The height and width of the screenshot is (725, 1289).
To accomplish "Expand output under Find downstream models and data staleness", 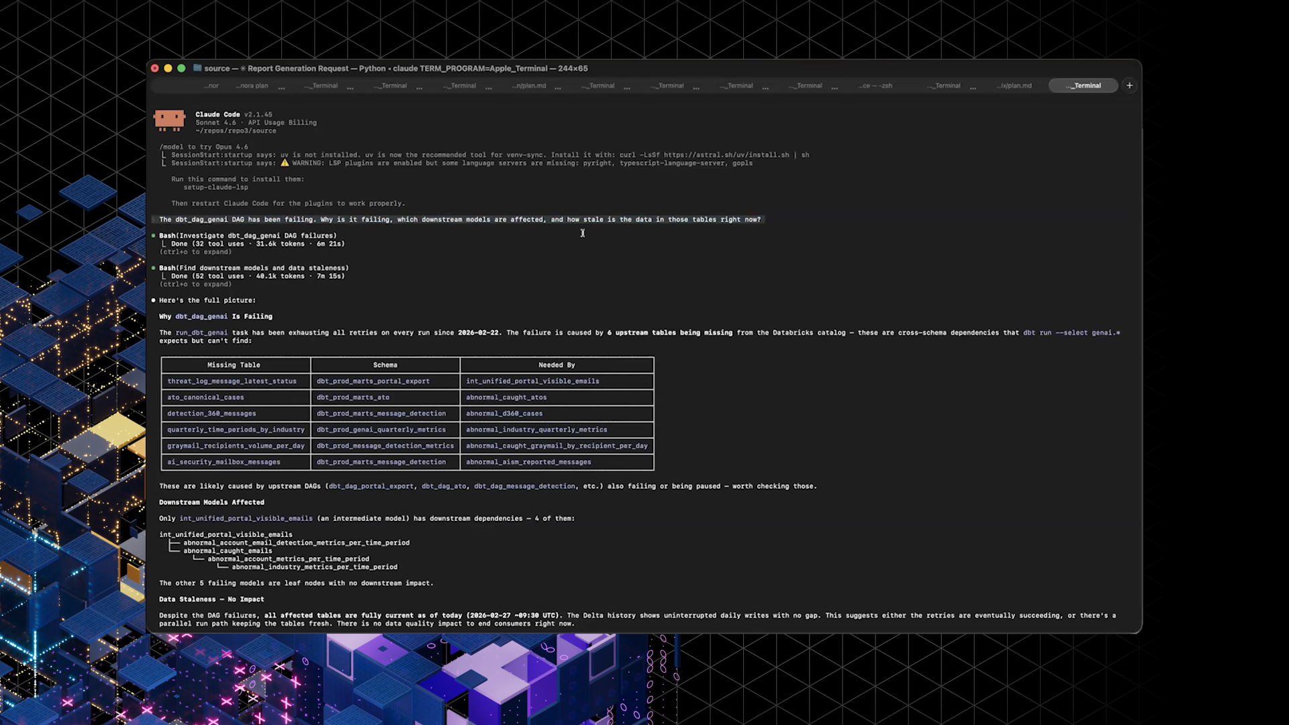I will (x=195, y=284).
